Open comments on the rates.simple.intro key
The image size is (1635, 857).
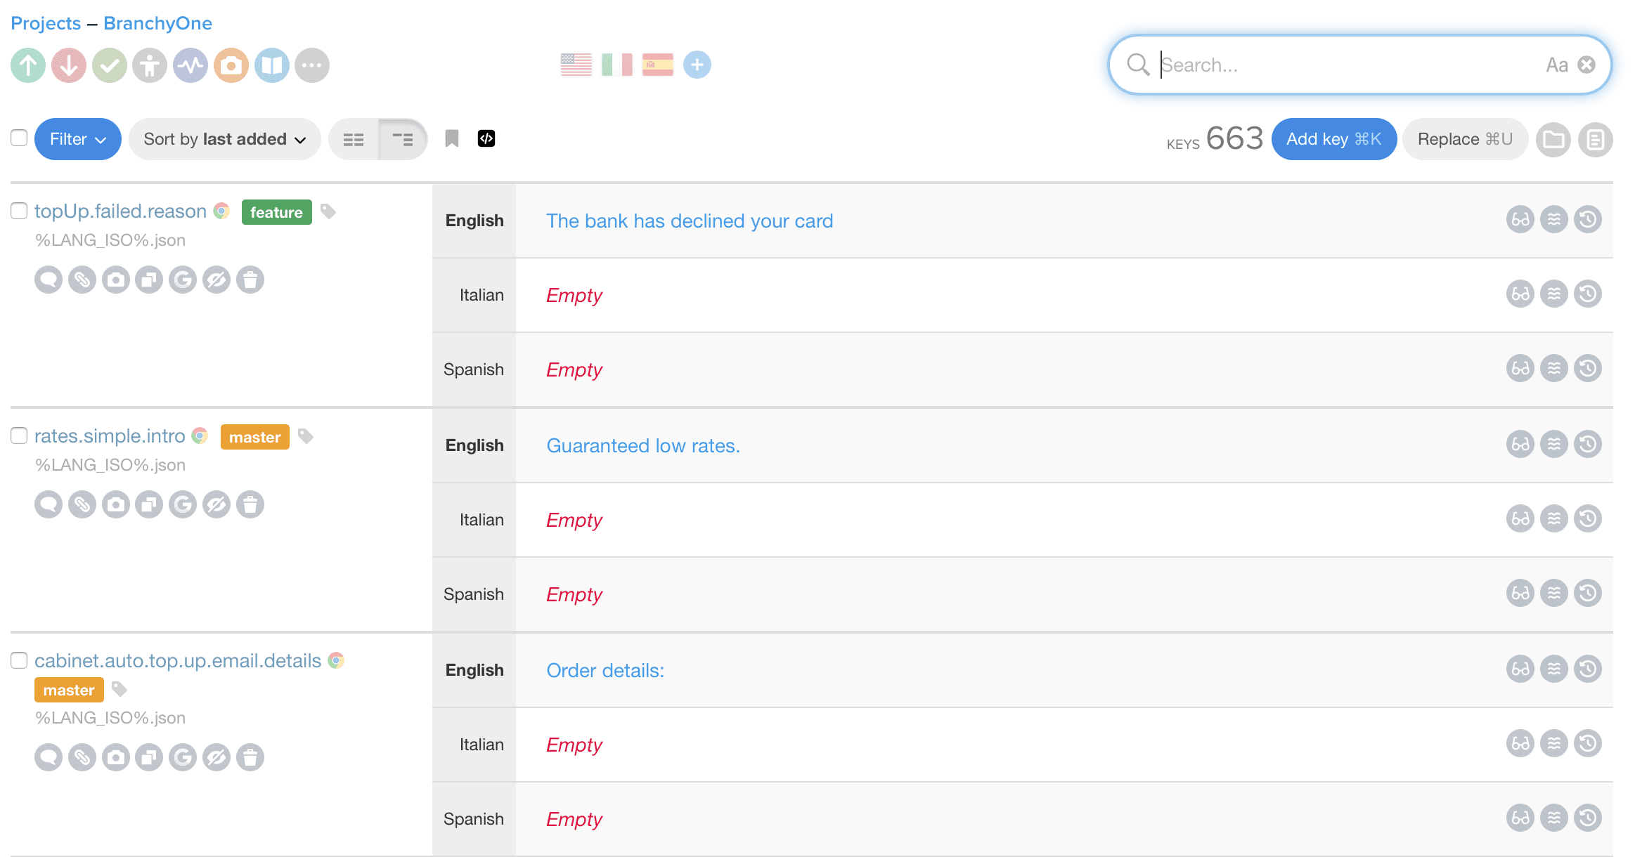[49, 505]
